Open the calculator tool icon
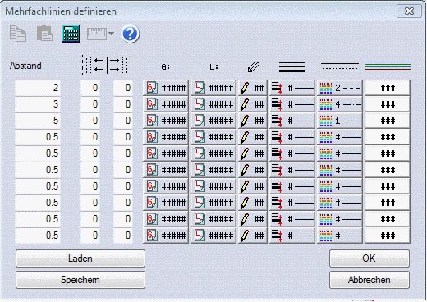 tap(71, 34)
